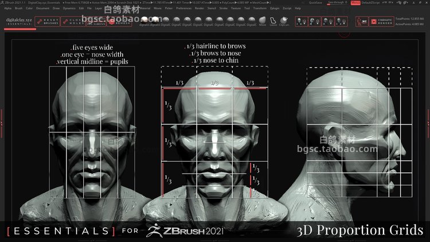Viewport: 430px width, 242px height.
Task: Open the Help menu
Action: 298,8
